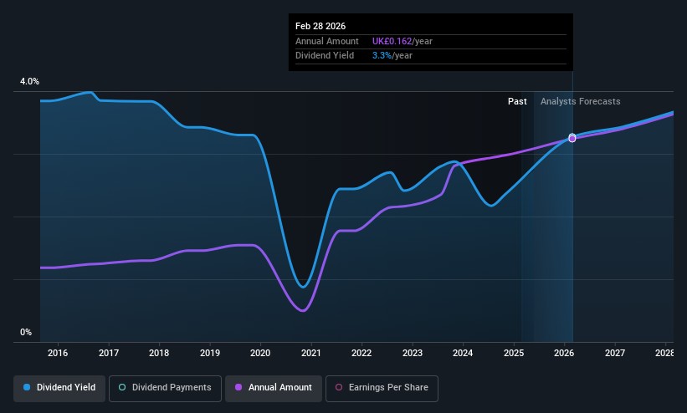Toggle the Dividend Payments series label

[172, 388]
